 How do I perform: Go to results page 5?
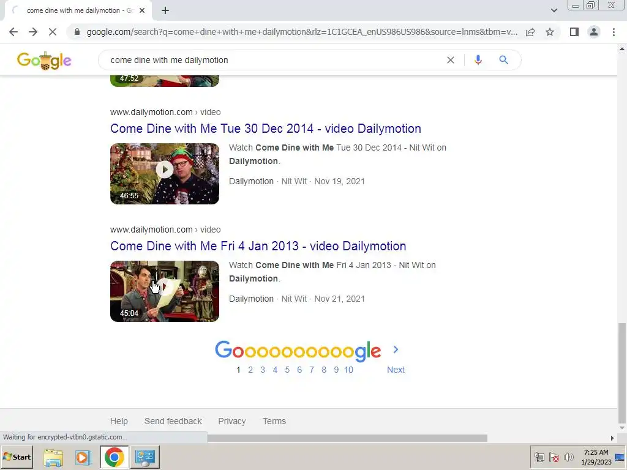click(287, 370)
